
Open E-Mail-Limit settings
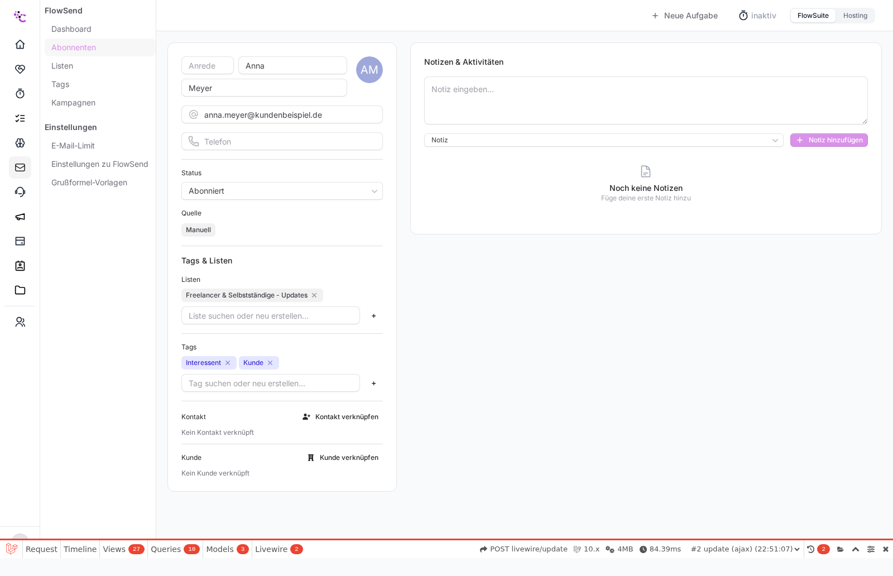(100, 146)
